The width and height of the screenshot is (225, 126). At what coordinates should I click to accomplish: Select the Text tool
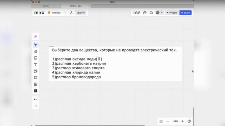[36, 64]
